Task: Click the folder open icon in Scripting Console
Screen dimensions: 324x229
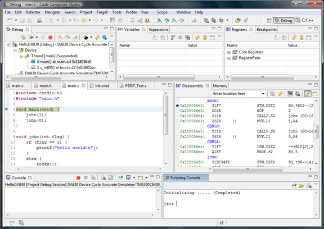Action: (x=301, y=186)
